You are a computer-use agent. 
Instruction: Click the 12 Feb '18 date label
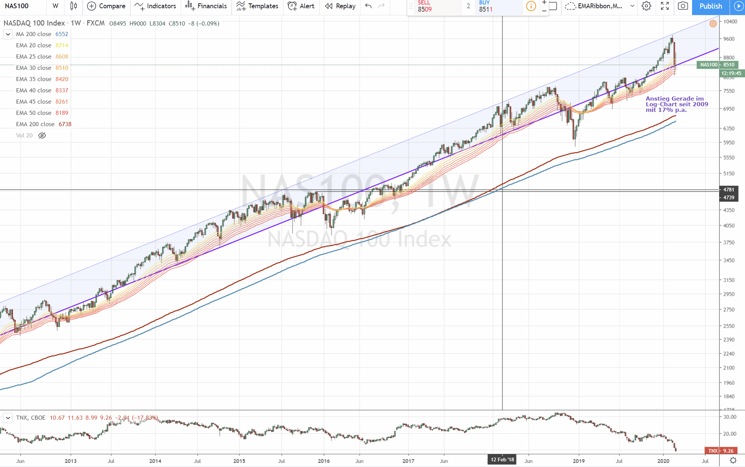click(x=502, y=459)
